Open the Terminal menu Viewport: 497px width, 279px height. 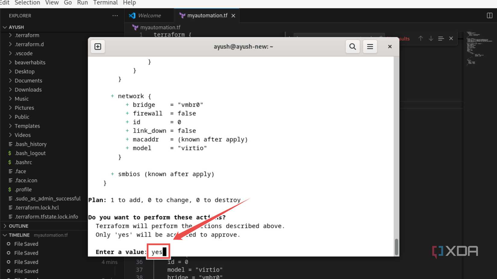pyautogui.click(x=105, y=3)
